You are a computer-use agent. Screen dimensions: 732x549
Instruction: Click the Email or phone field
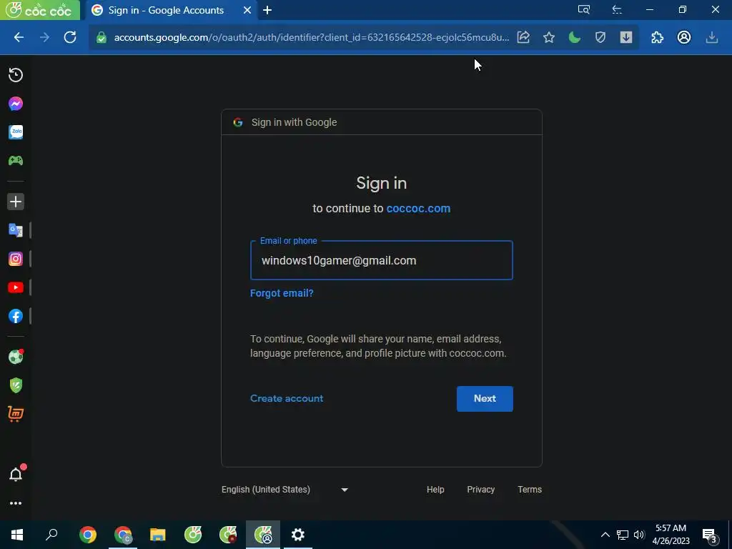coord(382,260)
